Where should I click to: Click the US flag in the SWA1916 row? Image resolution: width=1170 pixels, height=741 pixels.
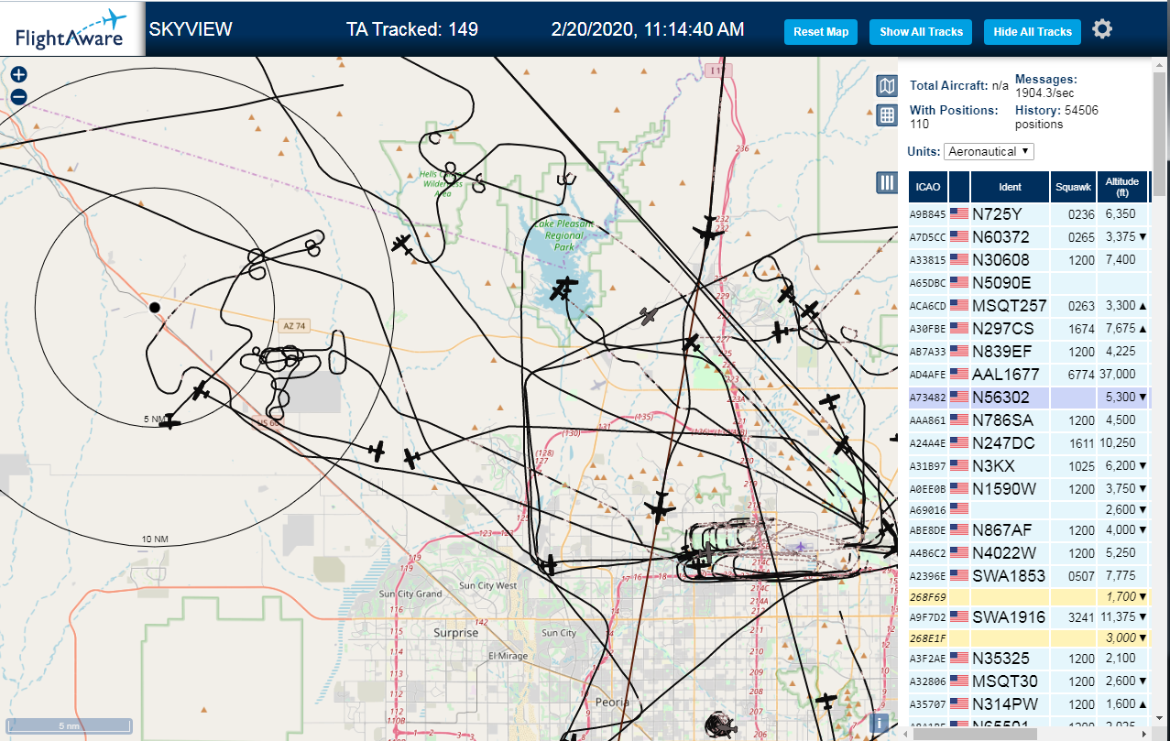click(959, 617)
